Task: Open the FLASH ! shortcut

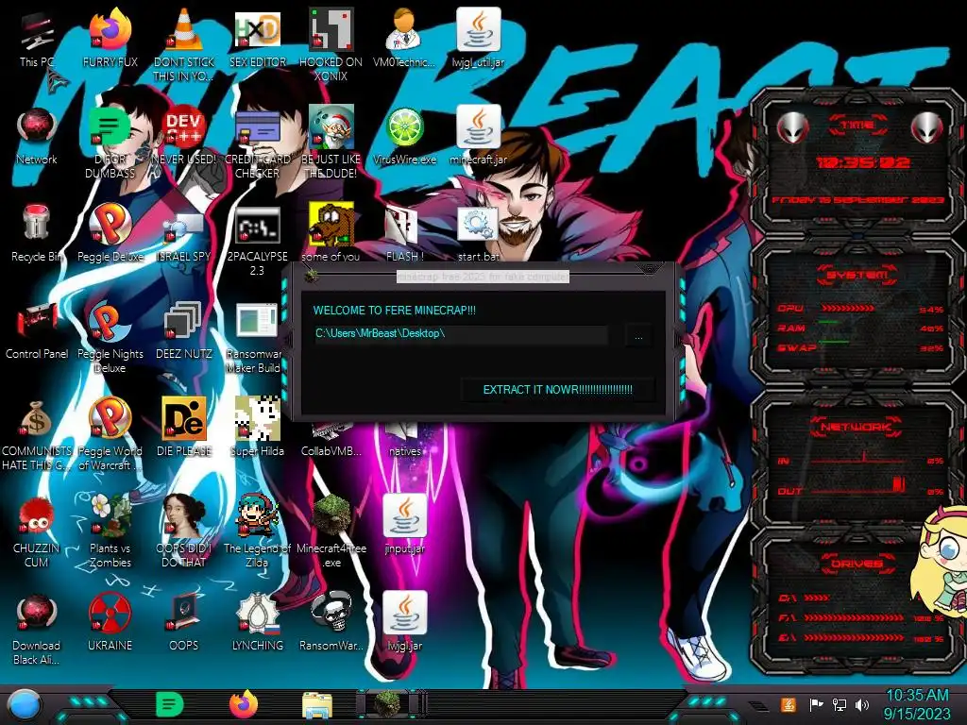Action: coord(401,226)
